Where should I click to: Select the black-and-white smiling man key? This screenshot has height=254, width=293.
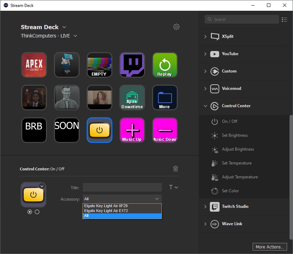tap(67, 98)
